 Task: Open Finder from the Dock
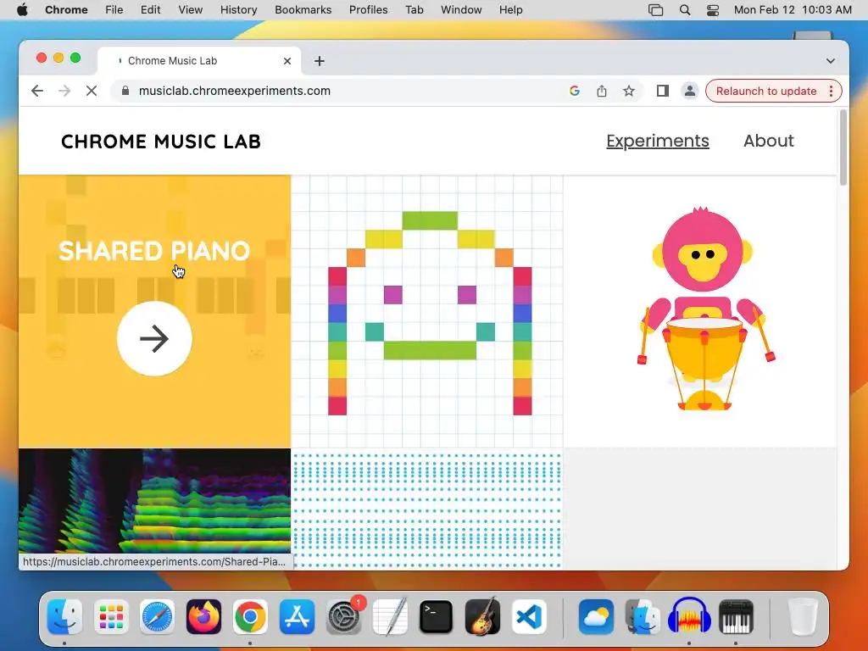pyautogui.click(x=64, y=617)
